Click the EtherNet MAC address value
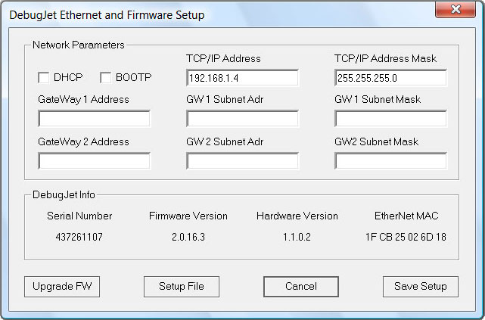 (x=406, y=237)
